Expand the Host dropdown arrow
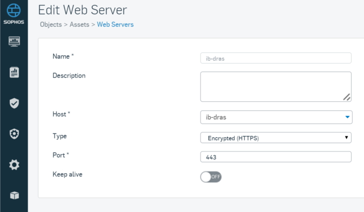 347,117
